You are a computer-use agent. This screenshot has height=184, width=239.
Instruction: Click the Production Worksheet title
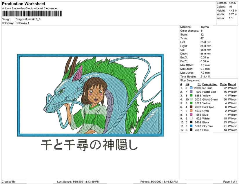pyautogui.click(x=24, y=4)
